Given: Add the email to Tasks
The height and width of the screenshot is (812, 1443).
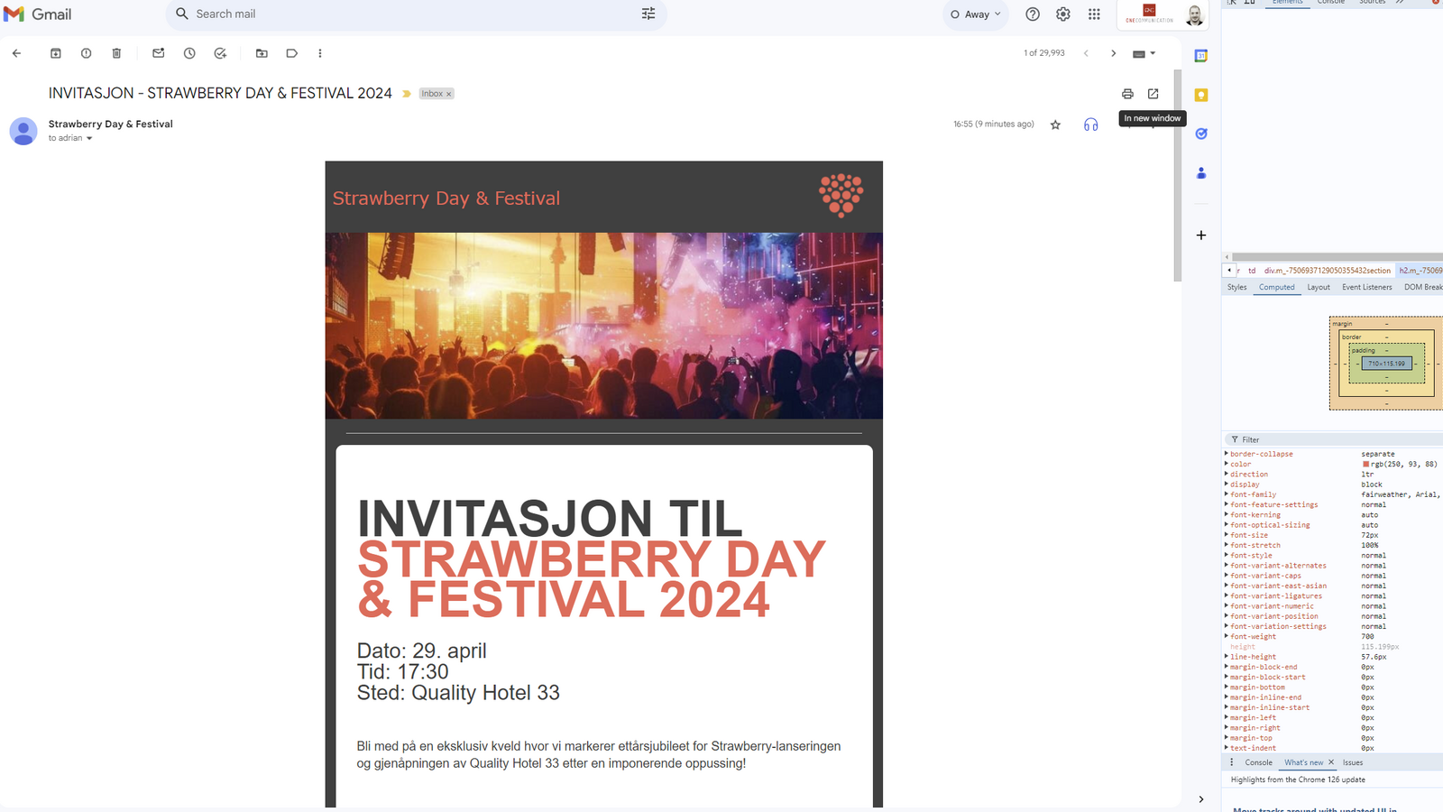Looking at the screenshot, I should point(220,53).
